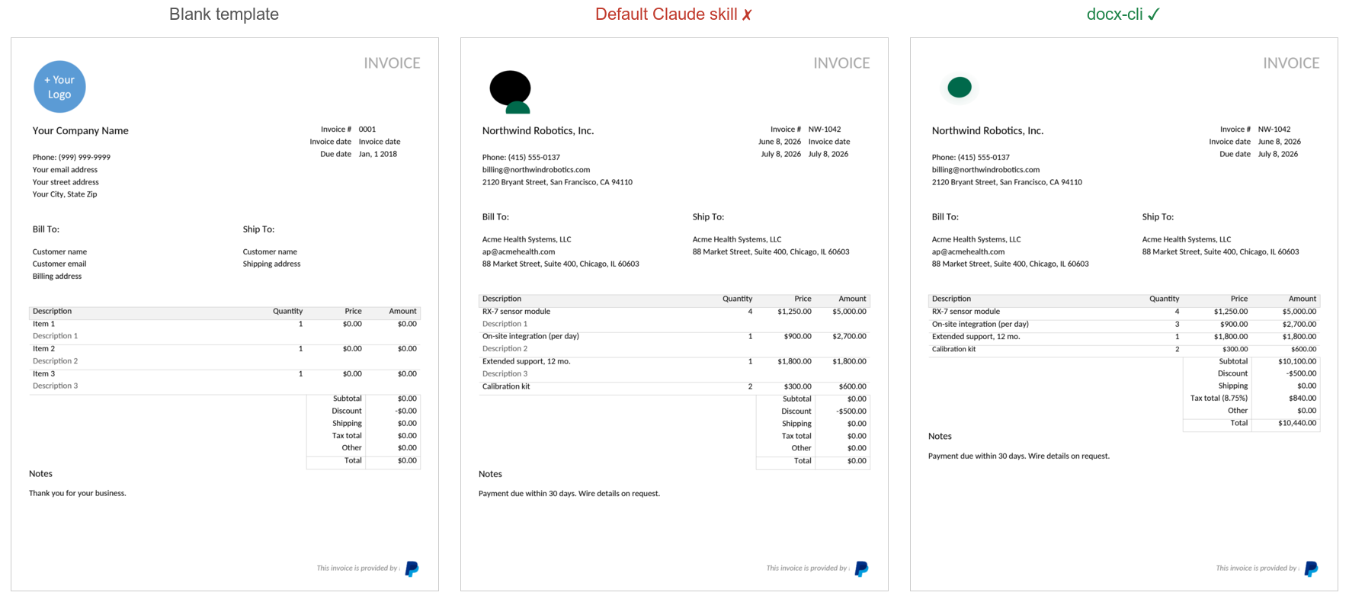Viewport: 1349px width, 602px height.
Task: Click the '-$0.00' discount value
Action: (406, 411)
